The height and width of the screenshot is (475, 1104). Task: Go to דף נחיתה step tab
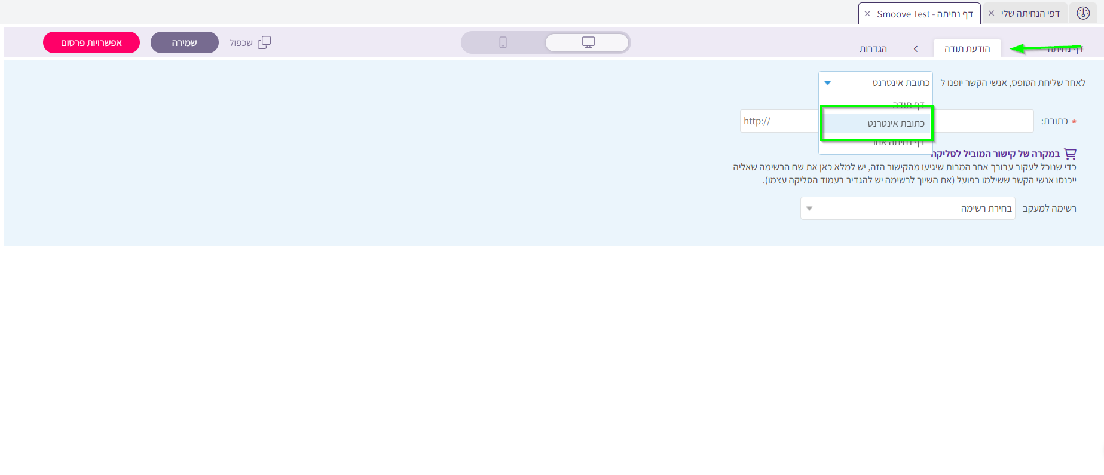tap(1065, 49)
